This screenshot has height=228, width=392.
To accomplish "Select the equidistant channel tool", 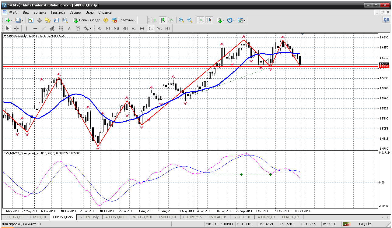I will [x=52, y=28].
